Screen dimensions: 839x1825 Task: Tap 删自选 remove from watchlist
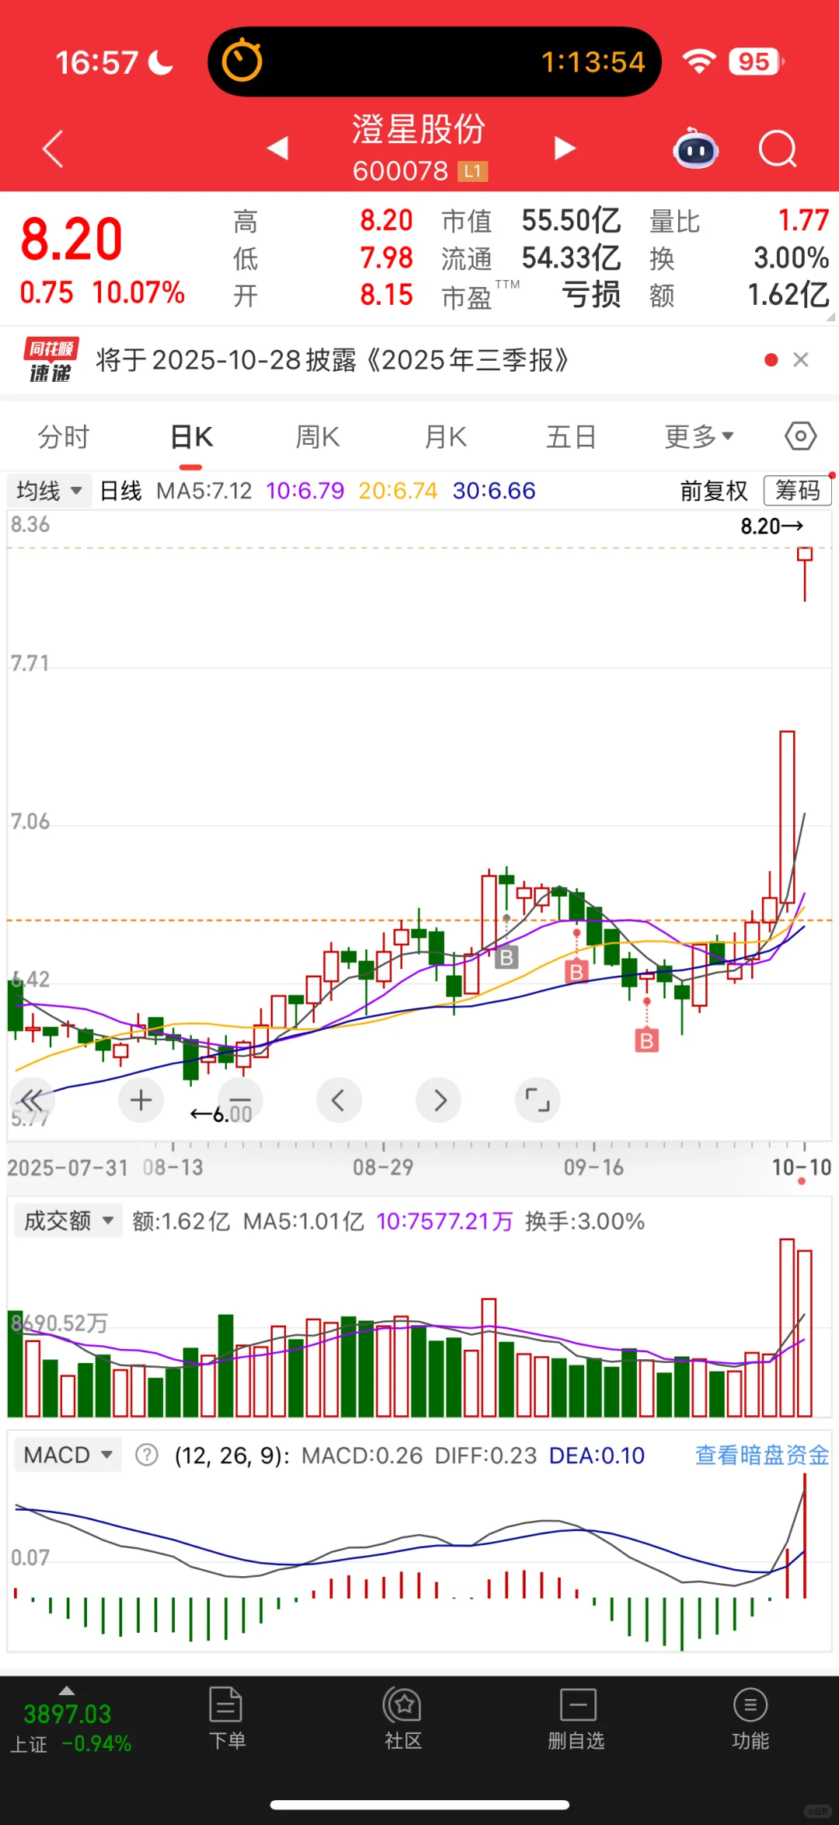(576, 1718)
